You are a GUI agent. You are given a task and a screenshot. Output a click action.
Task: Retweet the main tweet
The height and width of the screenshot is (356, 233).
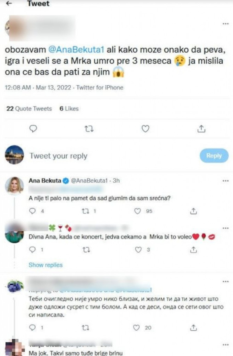(x=89, y=129)
